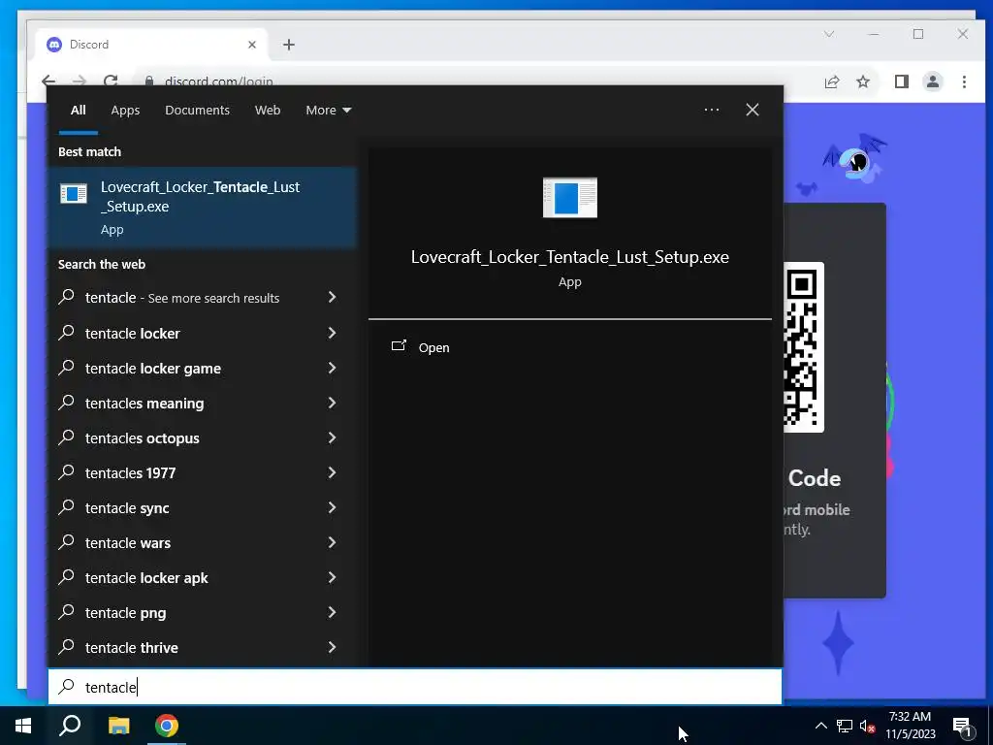Viewport: 993px width, 745px height.
Task: Click the muted volume tray icon
Action: [x=868, y=726]
